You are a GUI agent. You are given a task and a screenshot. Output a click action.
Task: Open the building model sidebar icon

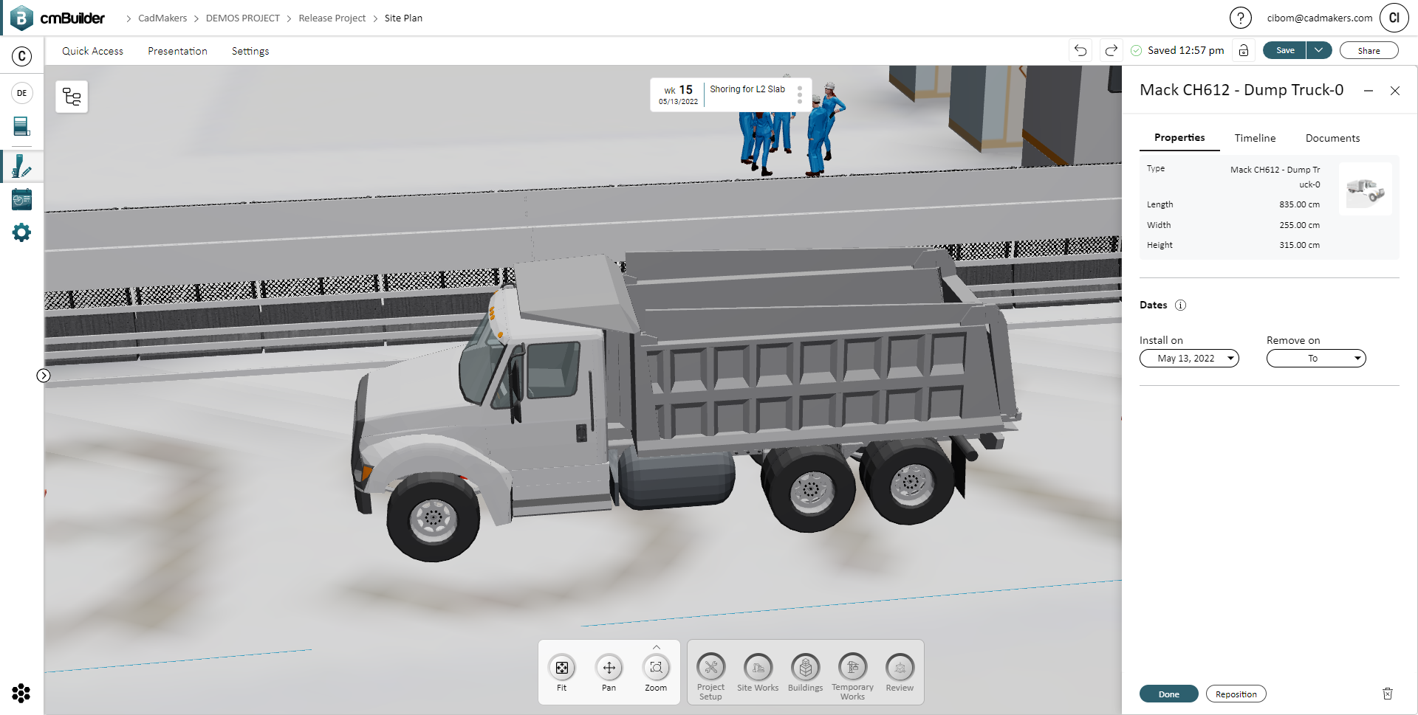22,126
